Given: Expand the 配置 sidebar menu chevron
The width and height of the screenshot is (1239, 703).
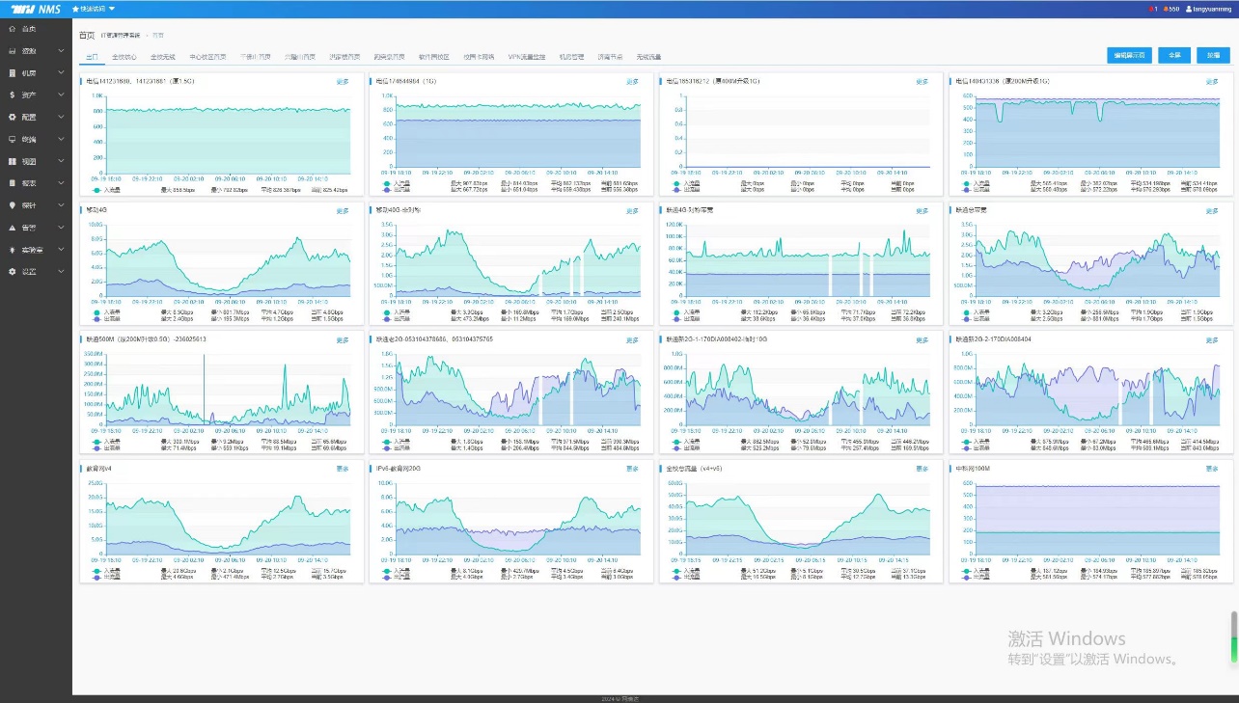Looking at the screenshot, I should click(62, 117).
